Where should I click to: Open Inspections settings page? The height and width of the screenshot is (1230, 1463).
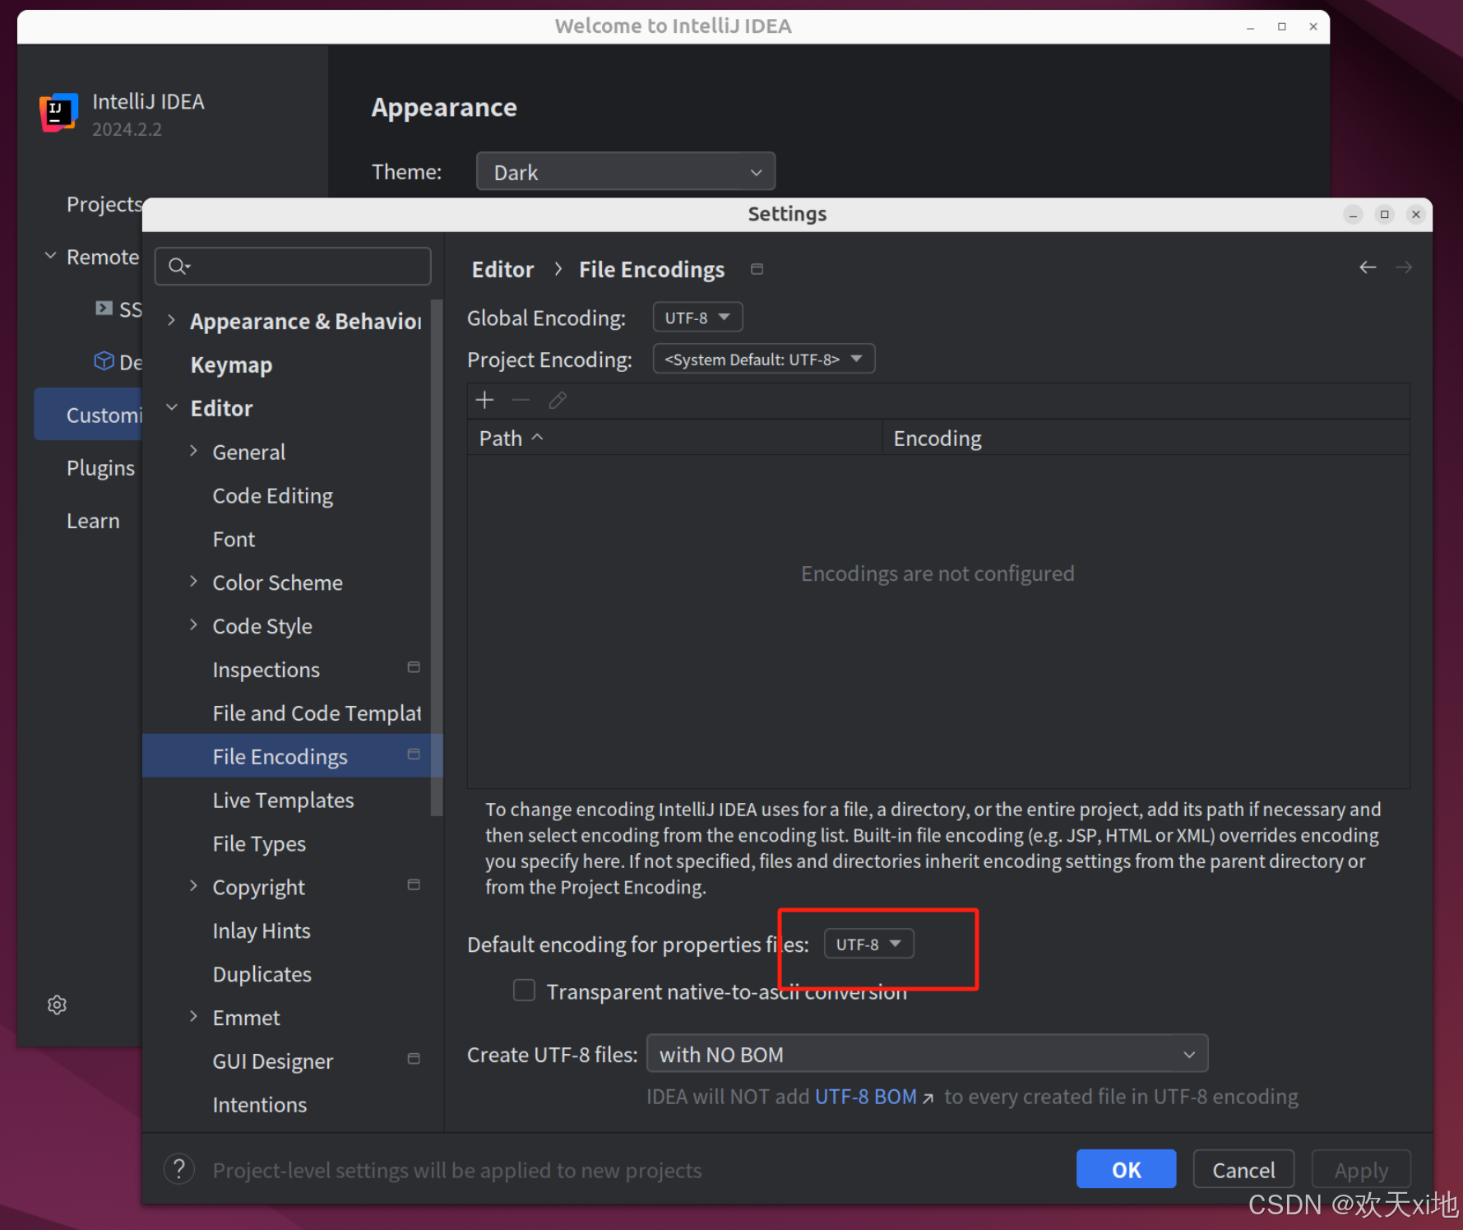pyautogui.click(x=266, y=671)
